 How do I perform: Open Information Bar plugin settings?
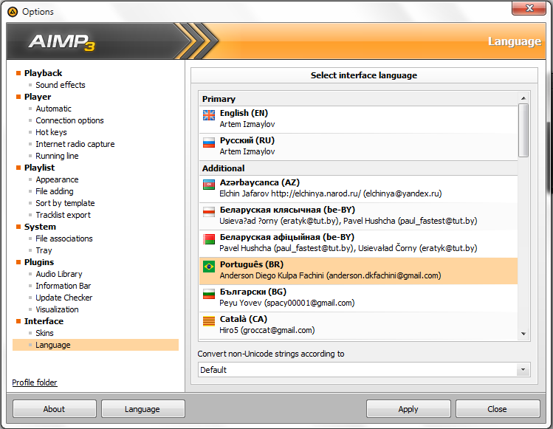point(63,286)
